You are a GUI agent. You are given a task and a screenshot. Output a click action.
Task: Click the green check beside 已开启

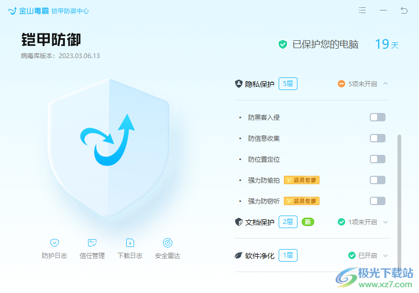351,256
